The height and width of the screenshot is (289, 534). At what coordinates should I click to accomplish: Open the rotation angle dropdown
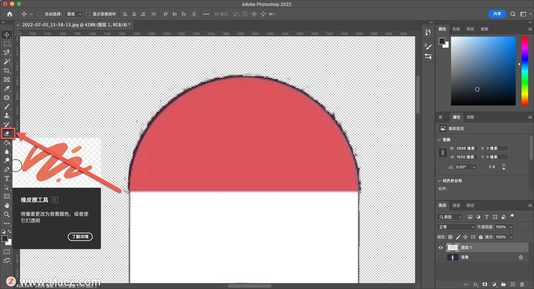(474, 167)
